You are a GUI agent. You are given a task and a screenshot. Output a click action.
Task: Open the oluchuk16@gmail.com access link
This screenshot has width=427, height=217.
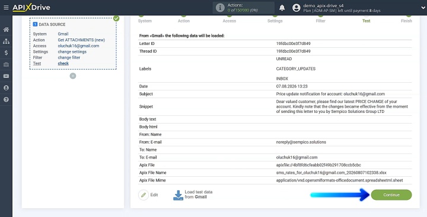78,46
